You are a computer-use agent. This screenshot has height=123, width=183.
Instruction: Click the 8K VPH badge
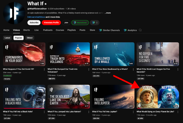click(x=140, y=118)
